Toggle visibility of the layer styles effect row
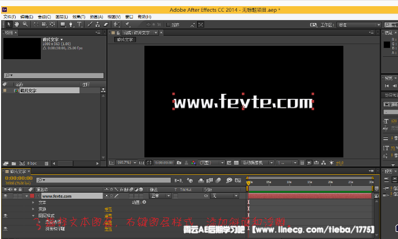 [x=6, y=215]
